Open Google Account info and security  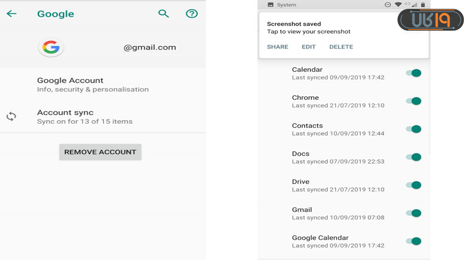coord(93,84)
